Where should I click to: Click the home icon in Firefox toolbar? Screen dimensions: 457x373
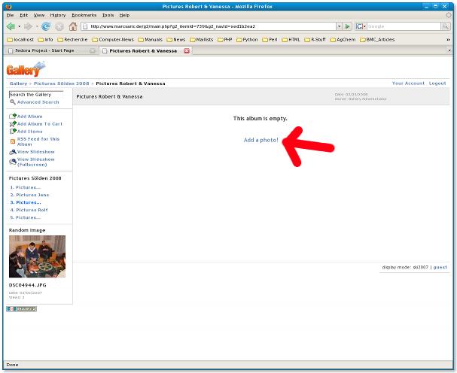(73, 26)
